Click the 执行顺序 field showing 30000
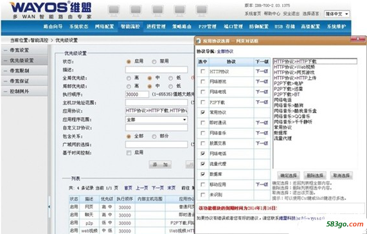The width and height of the screenshot is (367, 234). [137, 94]
